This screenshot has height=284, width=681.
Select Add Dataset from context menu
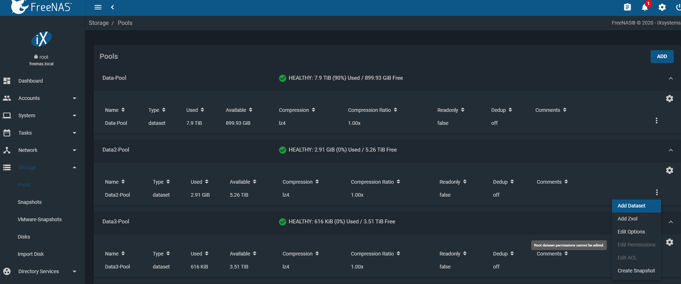pyautogui.click(x=631, y=206)
